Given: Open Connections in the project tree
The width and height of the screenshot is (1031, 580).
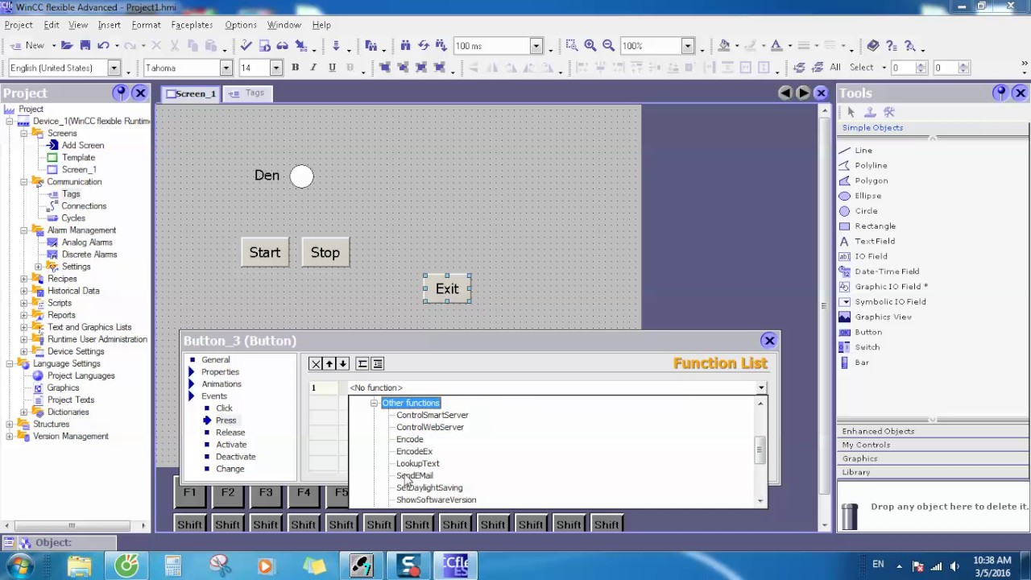Looking at the screenshot, I should tap(84, 206).
